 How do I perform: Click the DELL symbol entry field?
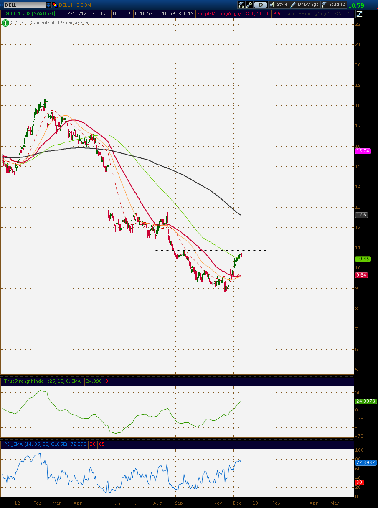click(24, 5)
